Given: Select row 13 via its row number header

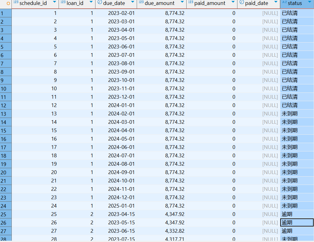Looking at the screenshot, I should tap(6, 114).
